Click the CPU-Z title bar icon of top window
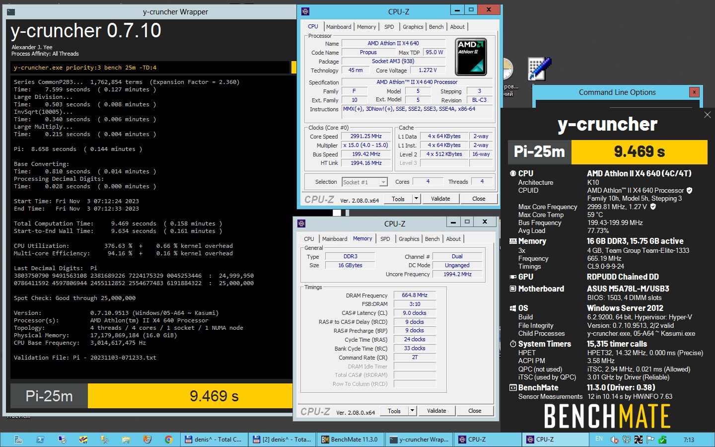The height and width of the screenshot is (447, 715). click(305, 11)
